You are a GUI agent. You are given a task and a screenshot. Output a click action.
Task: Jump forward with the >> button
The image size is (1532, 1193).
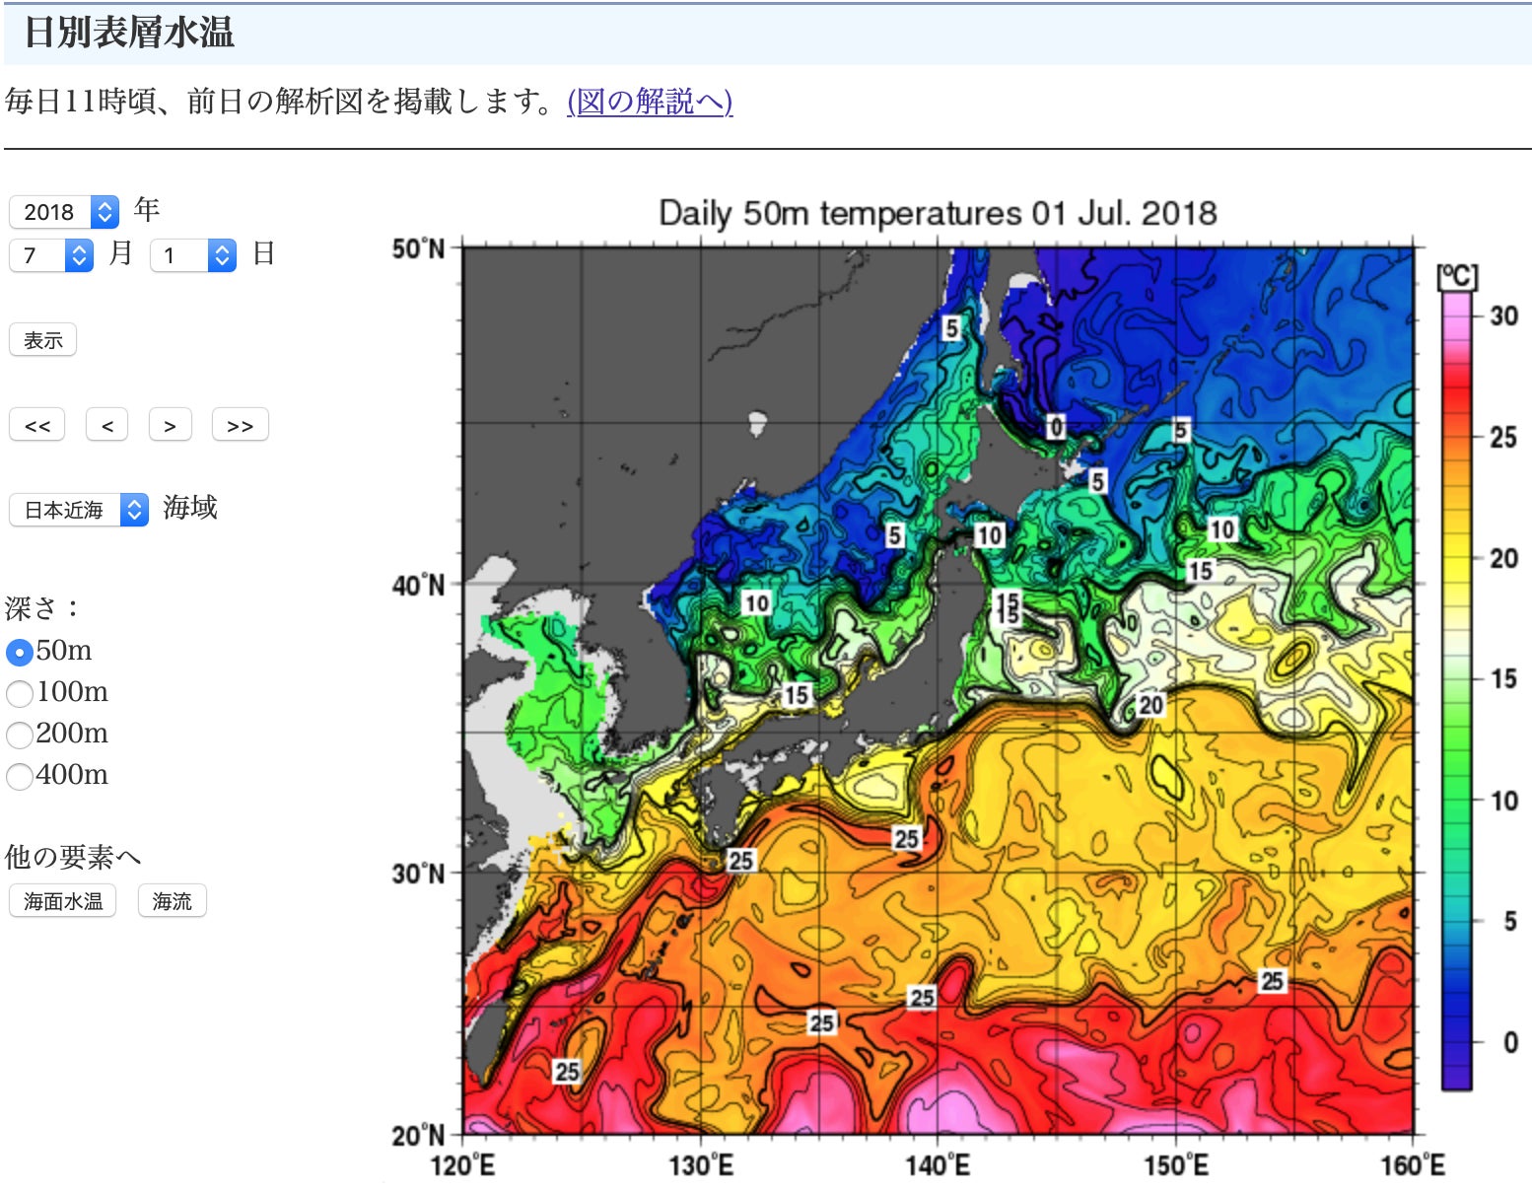click(x=241, y=425)
